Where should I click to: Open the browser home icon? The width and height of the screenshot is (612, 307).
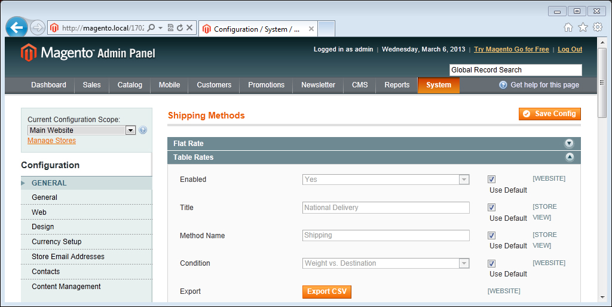coord(568,28)
